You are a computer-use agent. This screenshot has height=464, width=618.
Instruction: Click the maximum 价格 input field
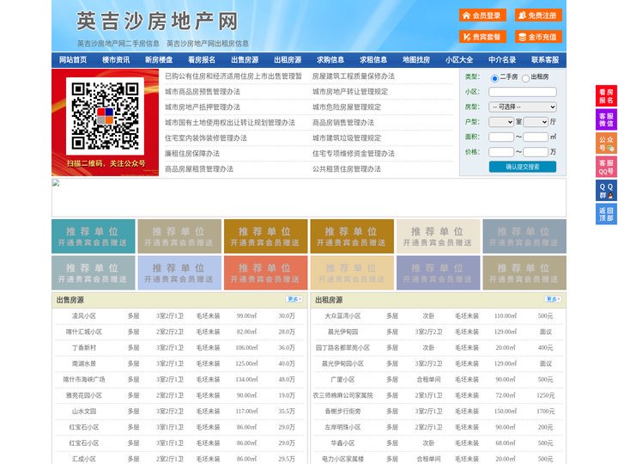[536, 152]
